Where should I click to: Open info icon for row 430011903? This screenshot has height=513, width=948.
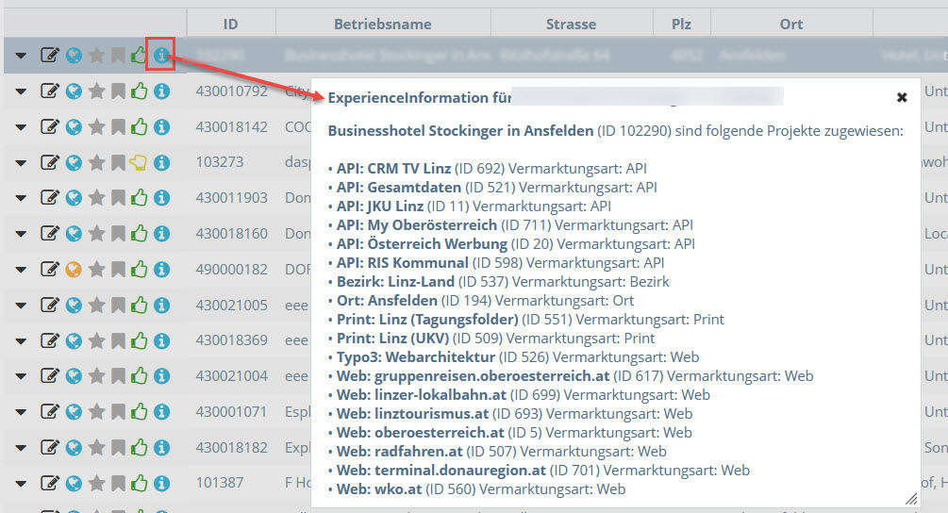pyautogui.click(x=161, y=198)
